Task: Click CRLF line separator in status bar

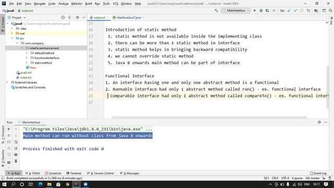Action: click(275, 178)
